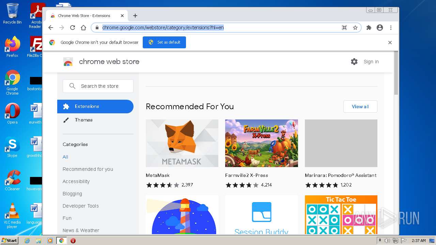The width and height of the screenshot is (436, 245).
Task: Open the Chrome profile avatar icon
Action: pyautogui.click(x=380, y=28)
